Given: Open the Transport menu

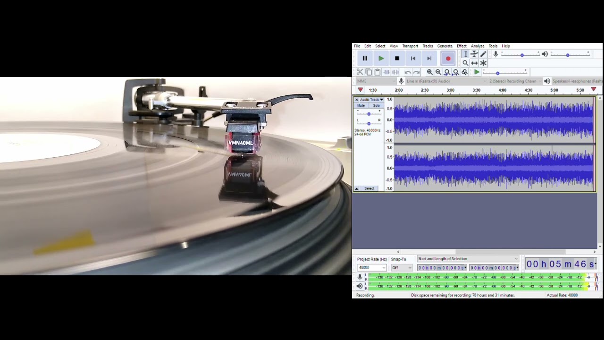Looking at the screenshot, I should click(410, 46).
